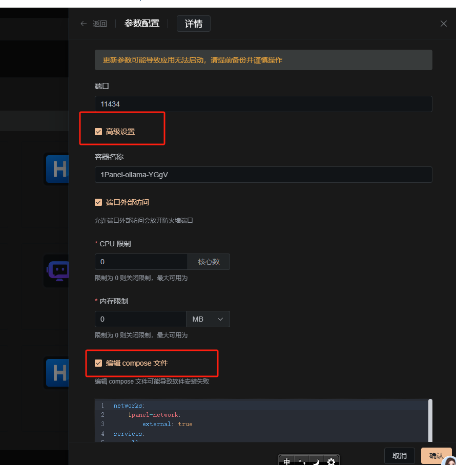Open the chat-bot app icon in the left list
This screenshot has width=456, height=465.
tap(58, 270)
